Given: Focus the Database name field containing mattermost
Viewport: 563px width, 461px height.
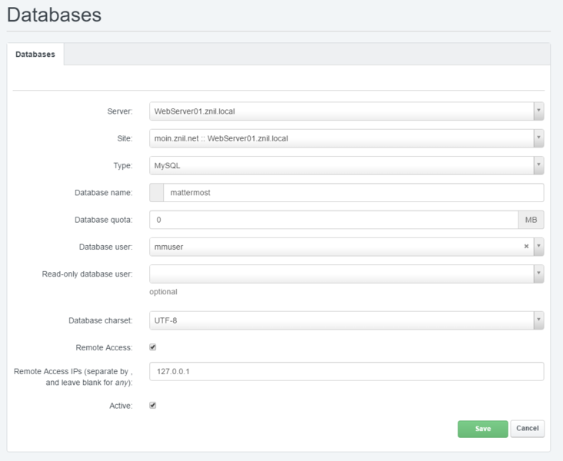Looking at the screenshot, I should [352, 193].
